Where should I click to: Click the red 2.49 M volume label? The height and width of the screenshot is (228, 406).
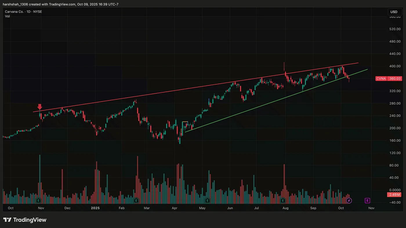395,194
